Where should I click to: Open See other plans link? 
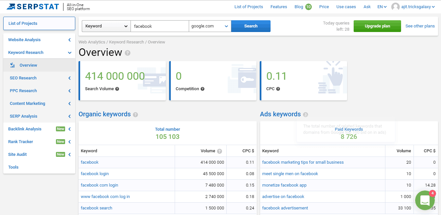point(420,26)
